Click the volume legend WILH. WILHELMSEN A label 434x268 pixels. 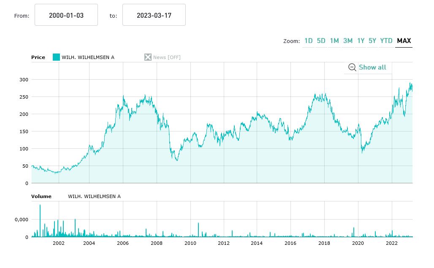click(94, 196)
